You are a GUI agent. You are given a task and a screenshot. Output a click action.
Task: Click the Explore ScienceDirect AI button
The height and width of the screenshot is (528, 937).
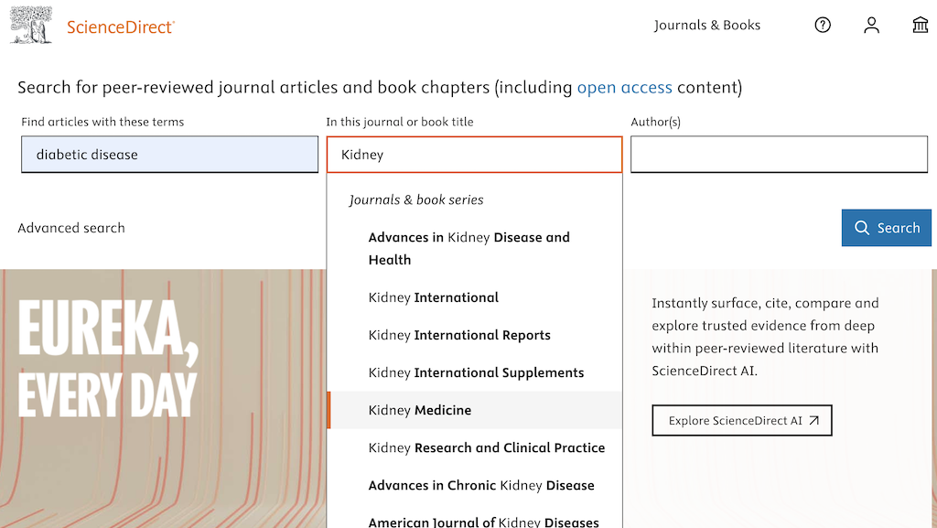click(742, 421)
